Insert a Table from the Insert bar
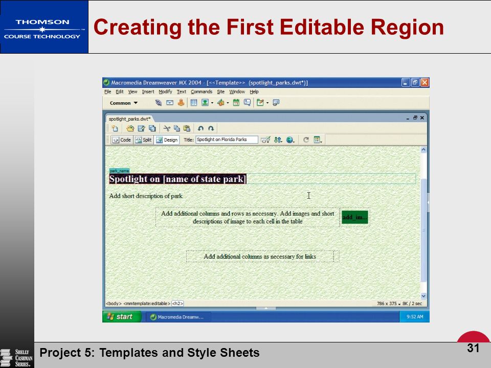Screen dimensions: 491x368 (x=194, y=103)
